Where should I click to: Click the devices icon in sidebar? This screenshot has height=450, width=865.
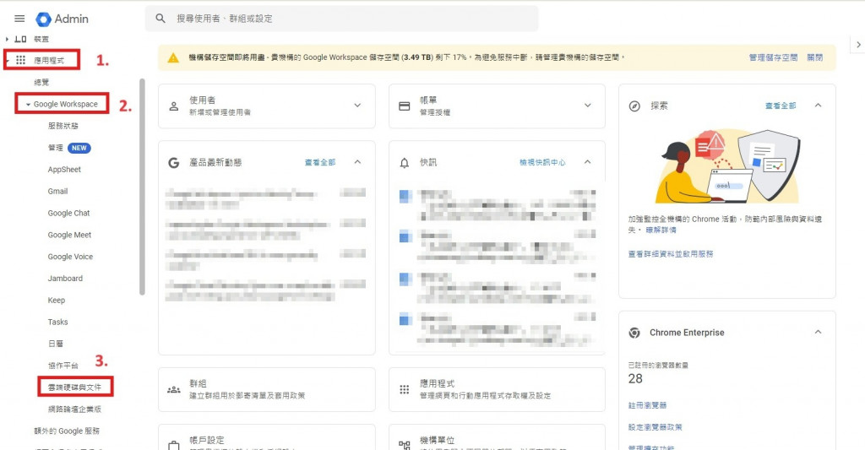coord(20,39)
